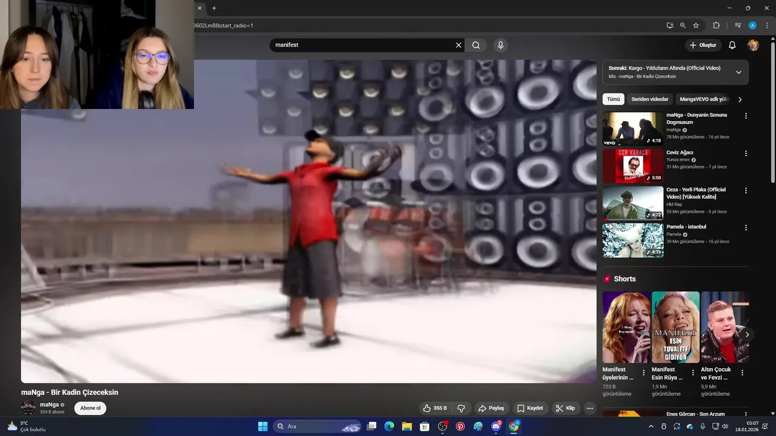Select the Tümü filter chip
776x436 pixels.
tap(614, 99)
